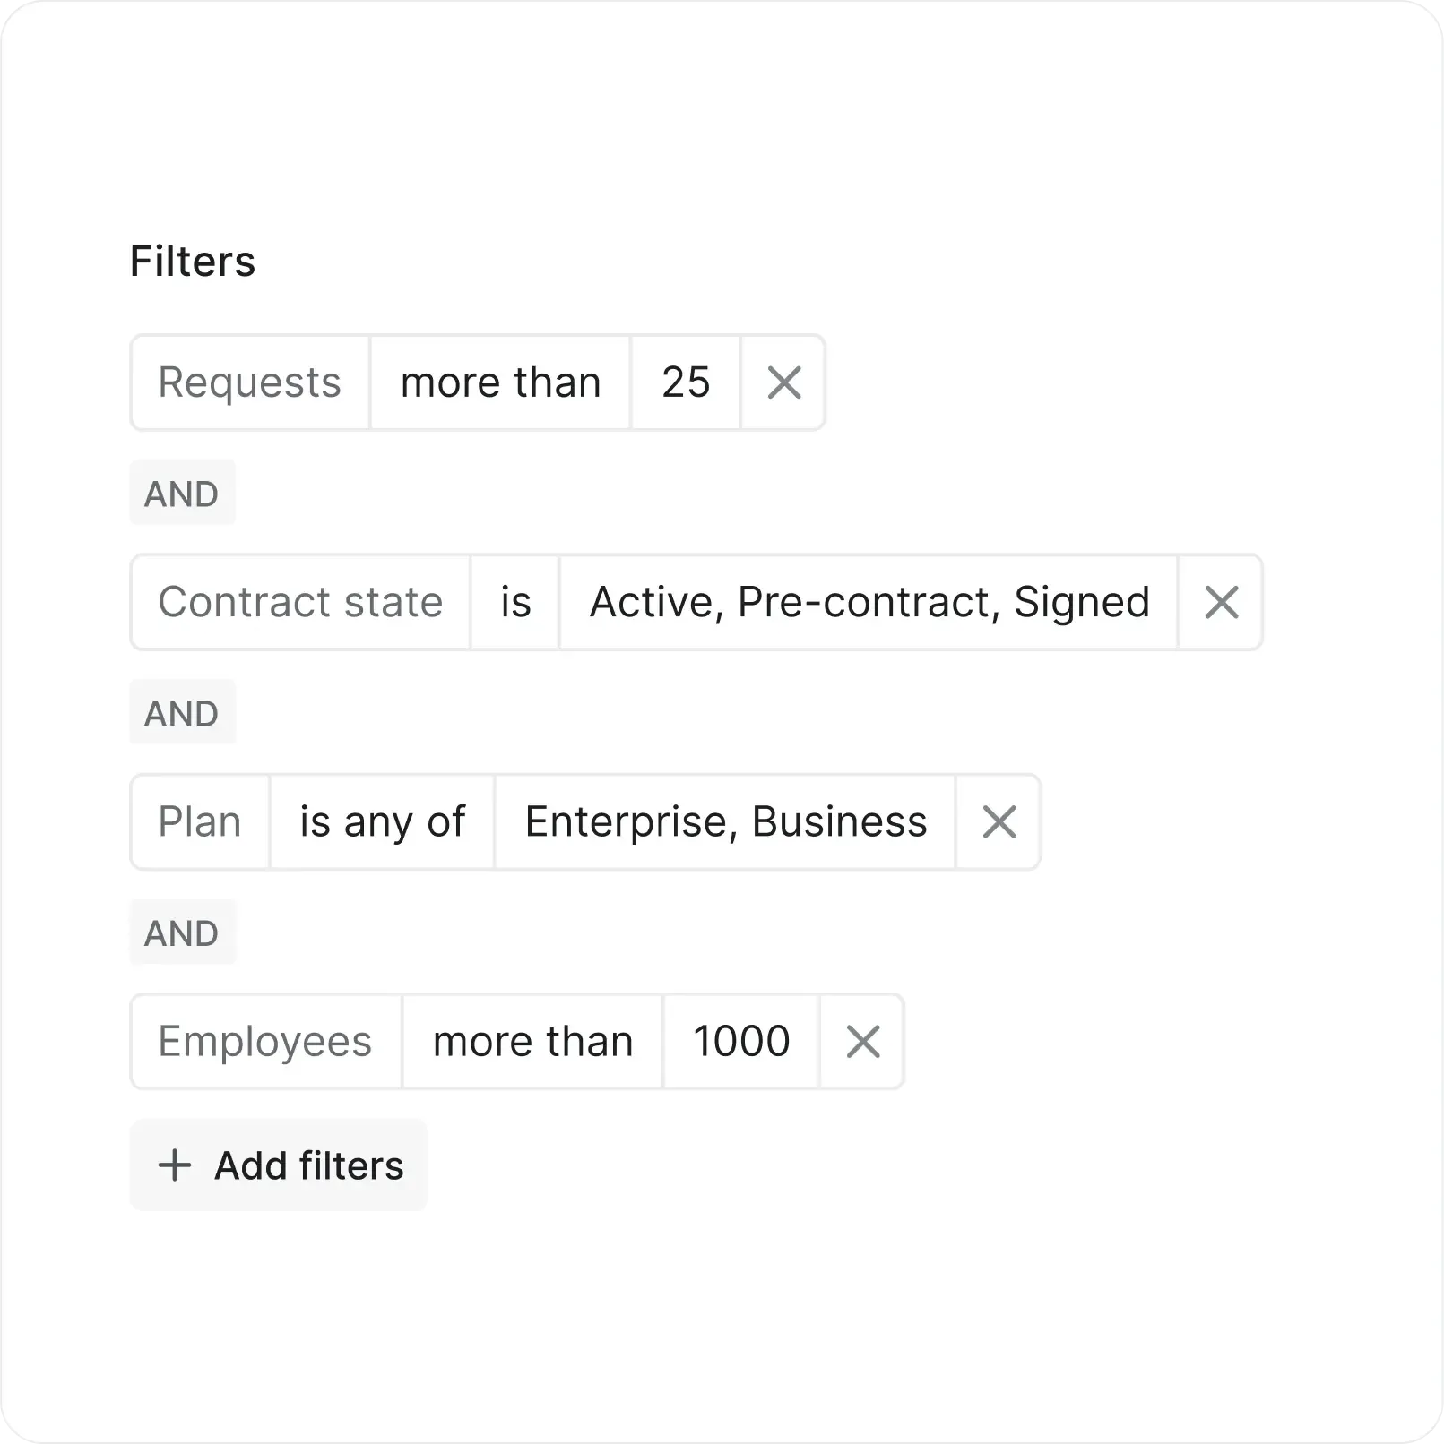The image size is (1444, 1444).
Task: Open the Plan values Enterprise, Business
Action: coord(724,821)
